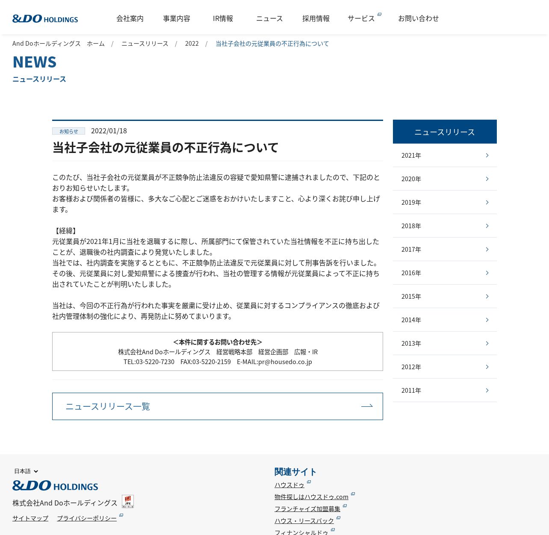Click the article title 当社子会社の元従業員の不正行為について
This screenshot has width=549, height=535.
165,147
